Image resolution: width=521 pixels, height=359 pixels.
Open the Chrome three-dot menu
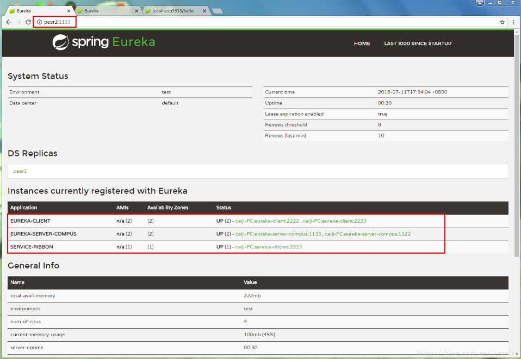tap(514, 22)
